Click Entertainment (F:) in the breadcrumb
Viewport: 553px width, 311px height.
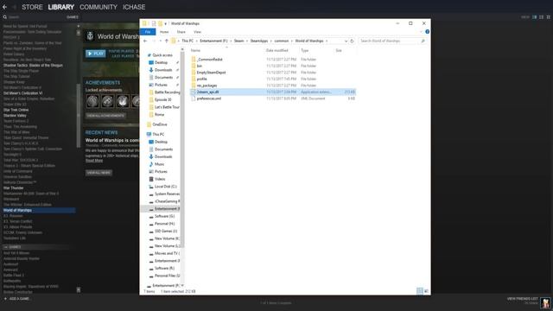[x=213, y=41]
